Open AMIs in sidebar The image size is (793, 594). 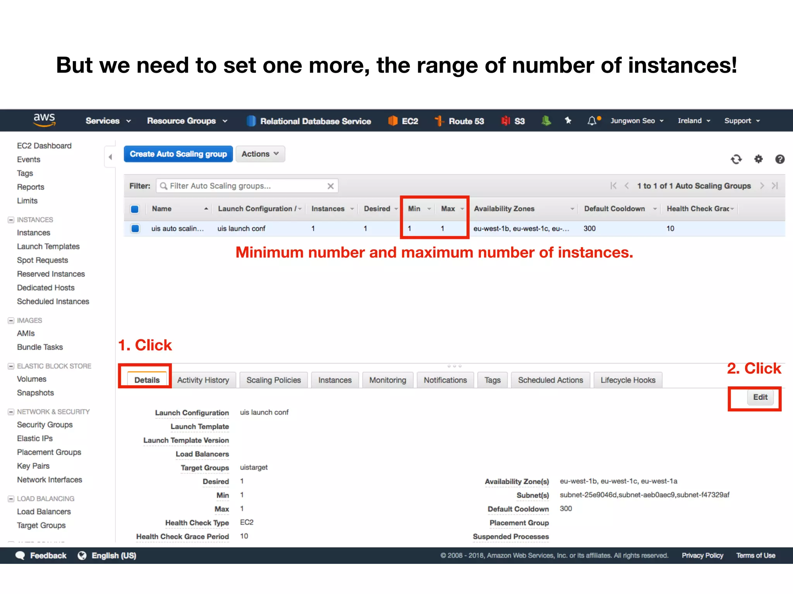[26, 333]
